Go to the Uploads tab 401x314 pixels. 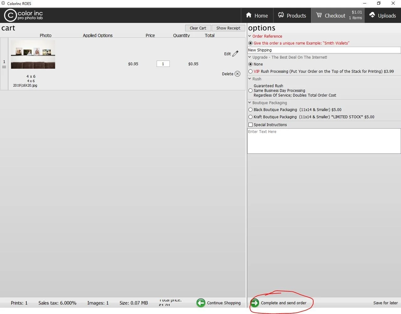click(x=383, y=15)
